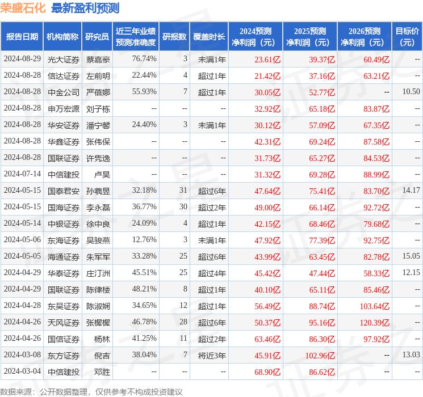Click the 12.76% accuracy value
The height and width of the screenshot is (397, 423).
tap(144, 239)
